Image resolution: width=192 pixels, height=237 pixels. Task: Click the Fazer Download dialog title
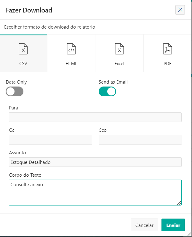click(x=29, y=10)
